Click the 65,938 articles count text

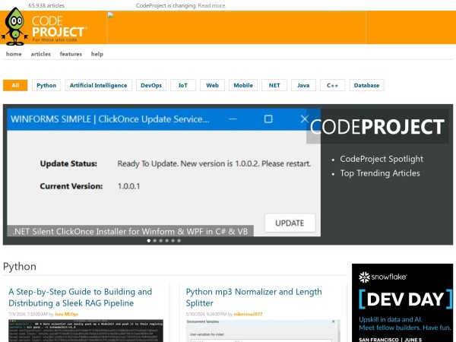click(x=46, y=5)
